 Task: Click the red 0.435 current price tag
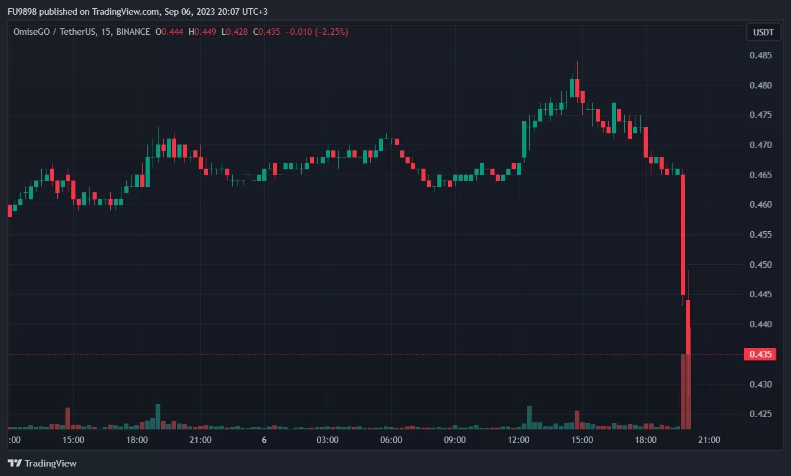point(759,354)
